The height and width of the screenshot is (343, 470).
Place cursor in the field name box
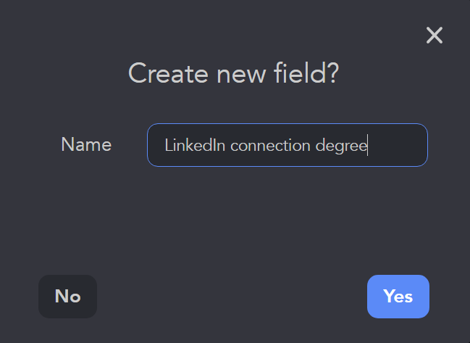click(287, 145)
